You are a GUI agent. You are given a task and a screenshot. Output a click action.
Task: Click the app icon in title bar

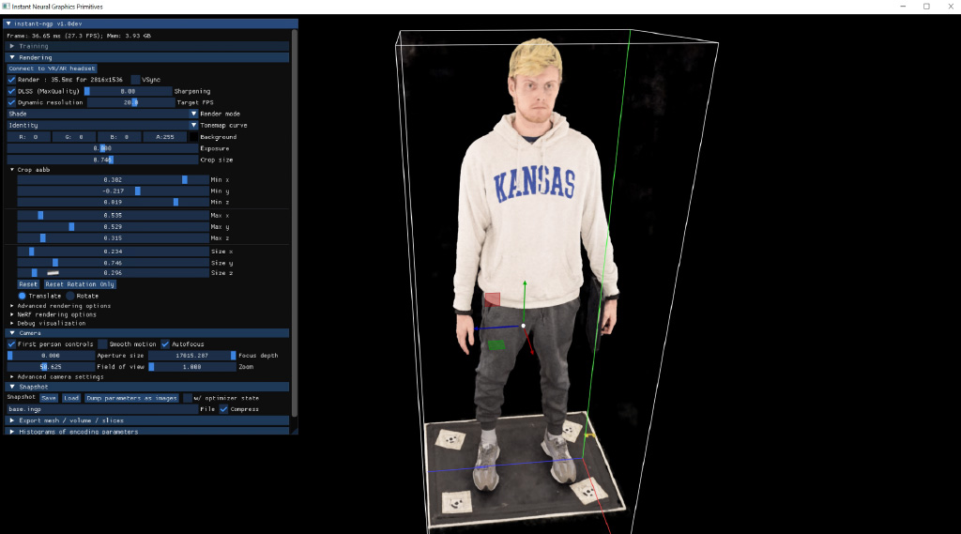click(6, 7)
